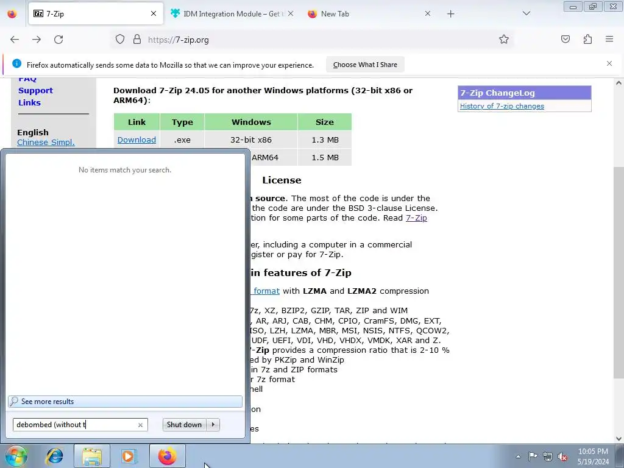Viewport: 624px width, 468px height.
Task: Click the Firefox View icon
Action: pos(12,14)
